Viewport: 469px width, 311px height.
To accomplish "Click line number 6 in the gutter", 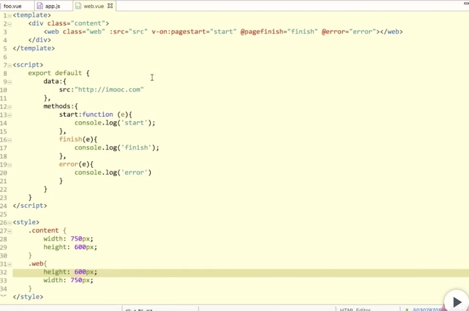I will [5, 57].
